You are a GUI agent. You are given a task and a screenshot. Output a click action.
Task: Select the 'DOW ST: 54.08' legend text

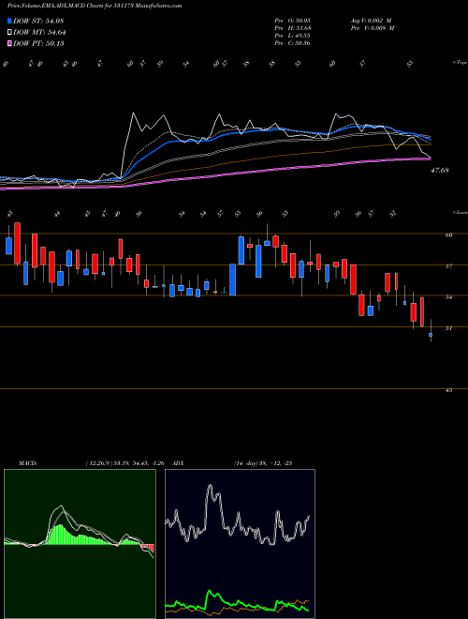38,21
